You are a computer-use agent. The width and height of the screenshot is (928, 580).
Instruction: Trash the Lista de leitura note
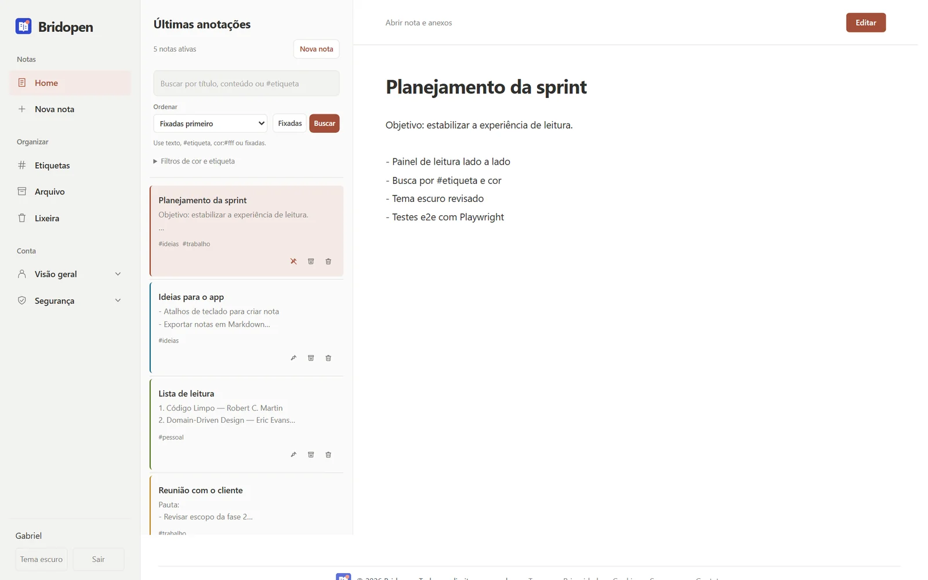pyautogui.click(x=328, y=455)
